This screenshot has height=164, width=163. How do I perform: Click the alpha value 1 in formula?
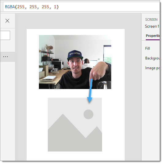pos(55,7)
